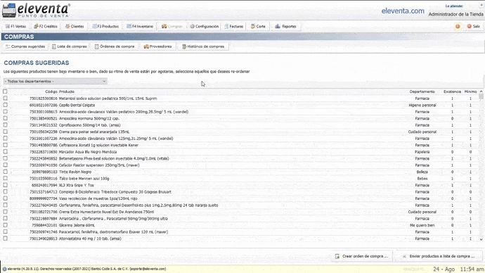The width and height of the screenshot is (485, 273).
Task: Sort by Existencia column header
Action: (452, 91)
